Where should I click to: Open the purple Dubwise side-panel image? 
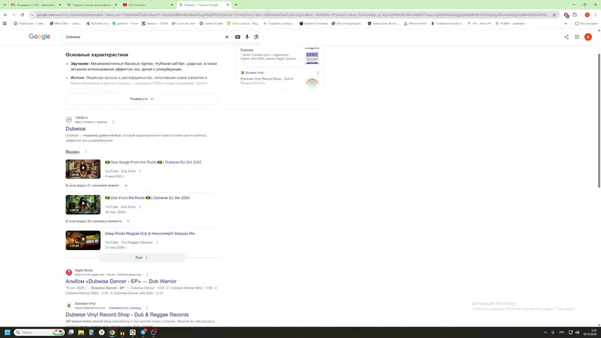point(312,56)
